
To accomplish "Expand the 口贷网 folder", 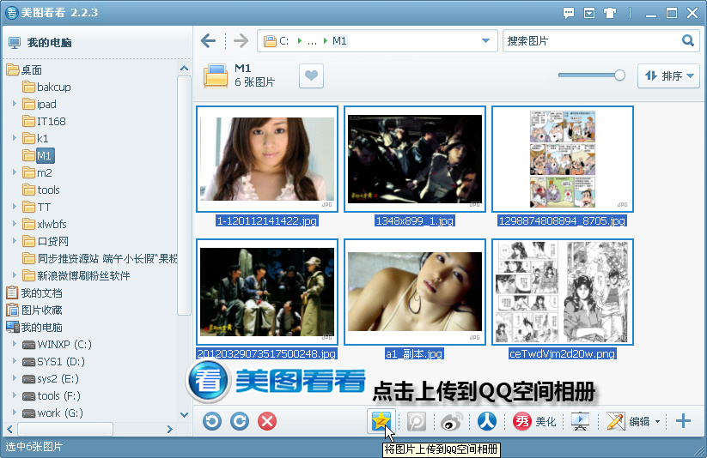I will tap(14, 241).
